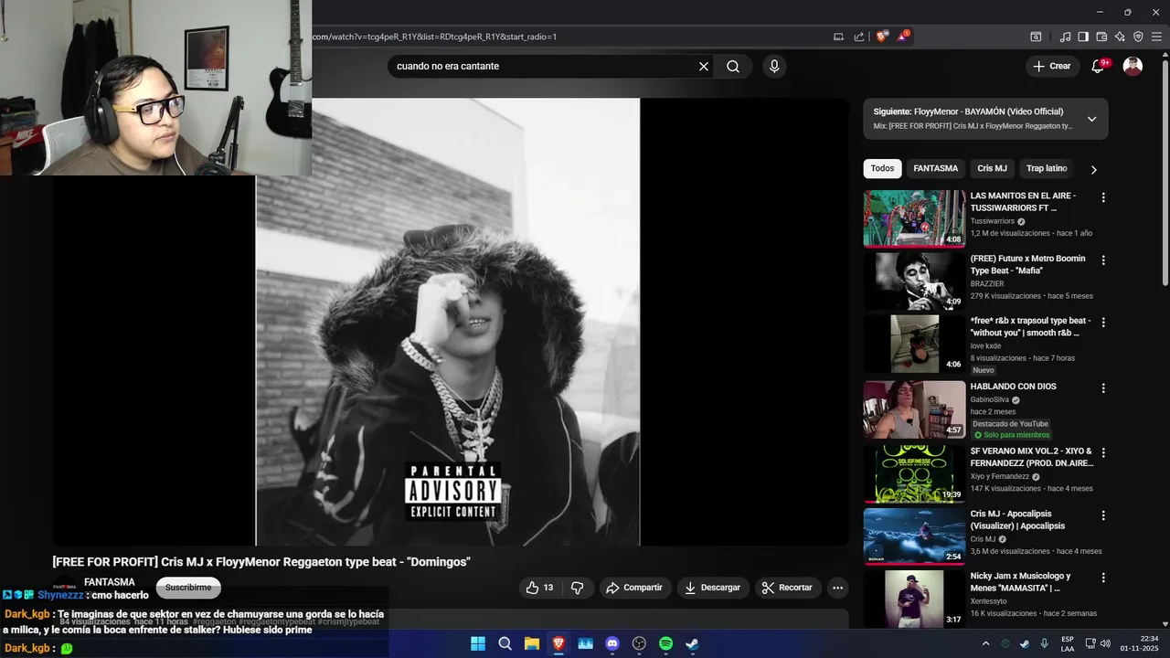This screenshot has height=658, width=1170.
Task: Click the FANTASMA channel name link
Action: pyautogui.click(x=110, y=582)
